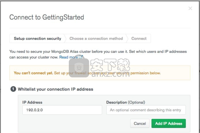Open the Connect step tab
This screenshot has width=200, height=133.
click(139, 38)
